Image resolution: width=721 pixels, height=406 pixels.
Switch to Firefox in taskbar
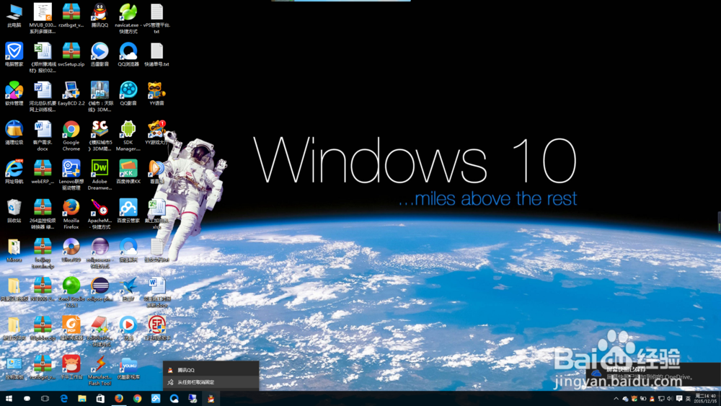[119, 399]
